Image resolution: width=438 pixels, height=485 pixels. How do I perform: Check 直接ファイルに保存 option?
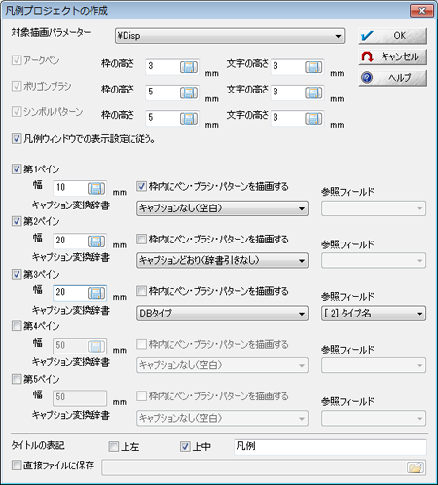[17, 466]
